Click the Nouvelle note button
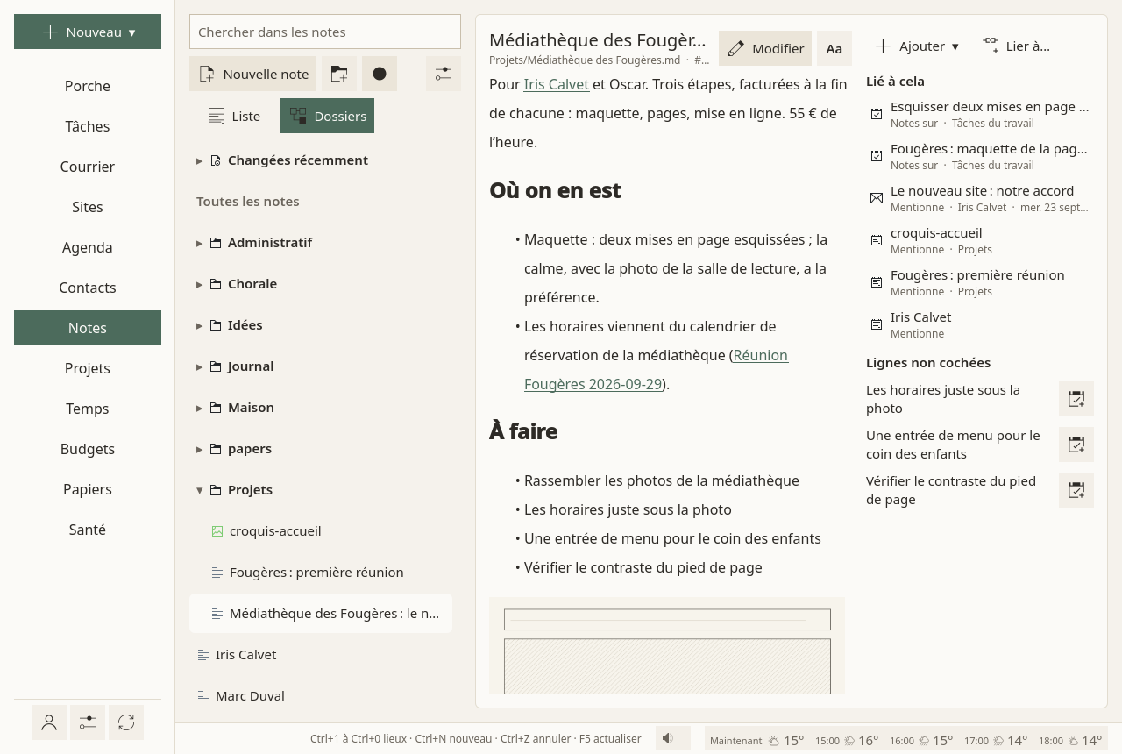 click(253, 74)
